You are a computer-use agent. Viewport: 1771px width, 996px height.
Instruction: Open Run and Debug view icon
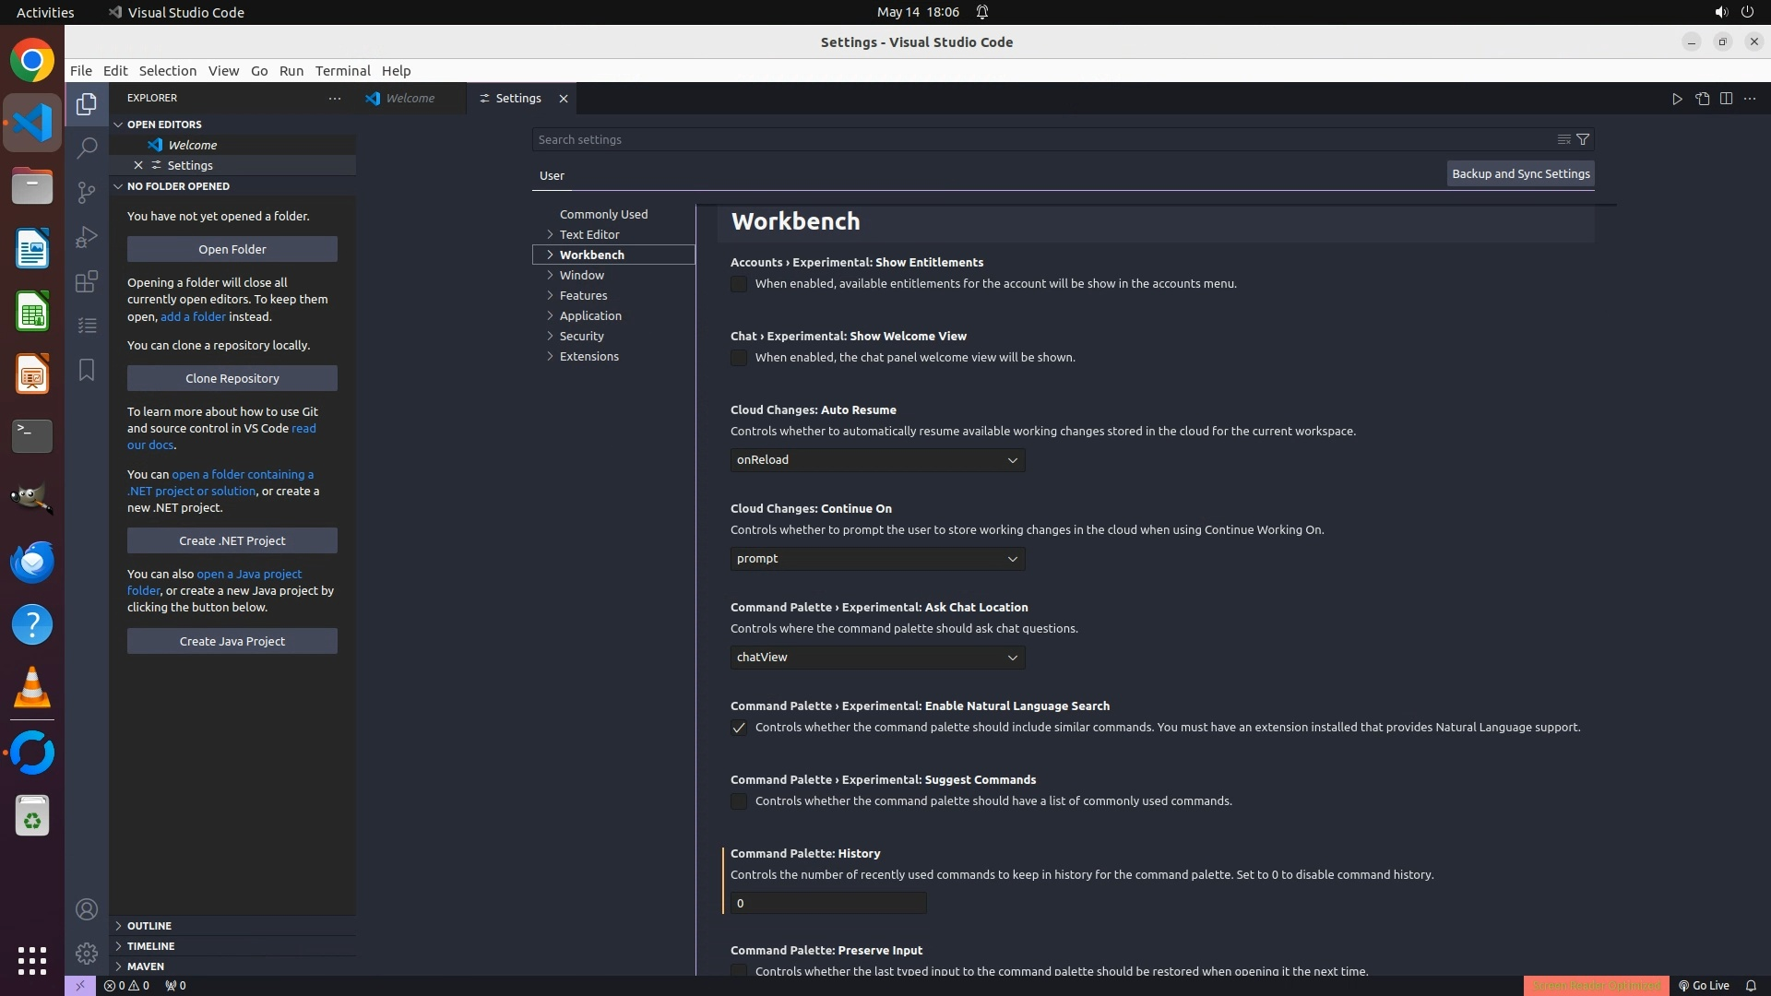87,237
